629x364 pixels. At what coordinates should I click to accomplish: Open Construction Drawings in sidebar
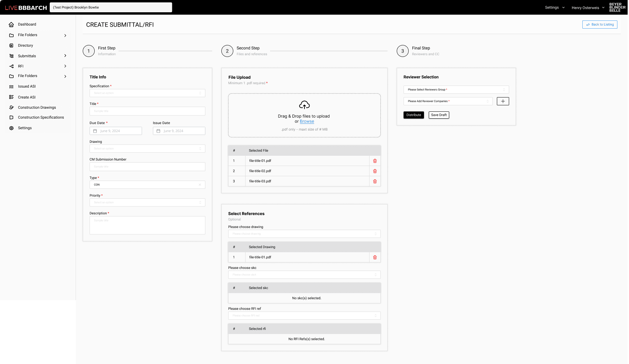[37, 107]
